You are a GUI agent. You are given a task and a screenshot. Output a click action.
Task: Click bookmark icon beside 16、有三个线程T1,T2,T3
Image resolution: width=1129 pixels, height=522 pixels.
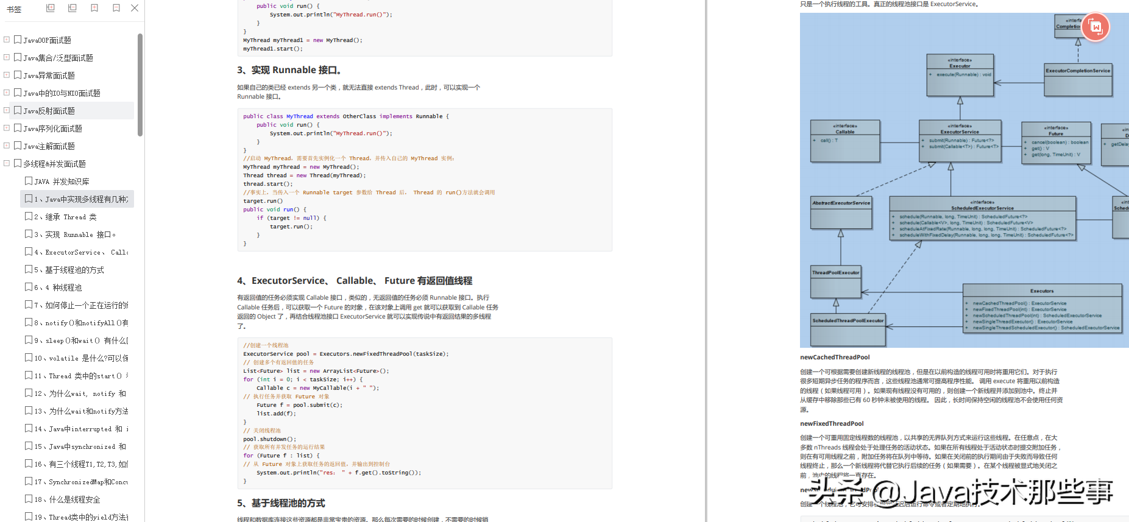[x=29, y=464]
